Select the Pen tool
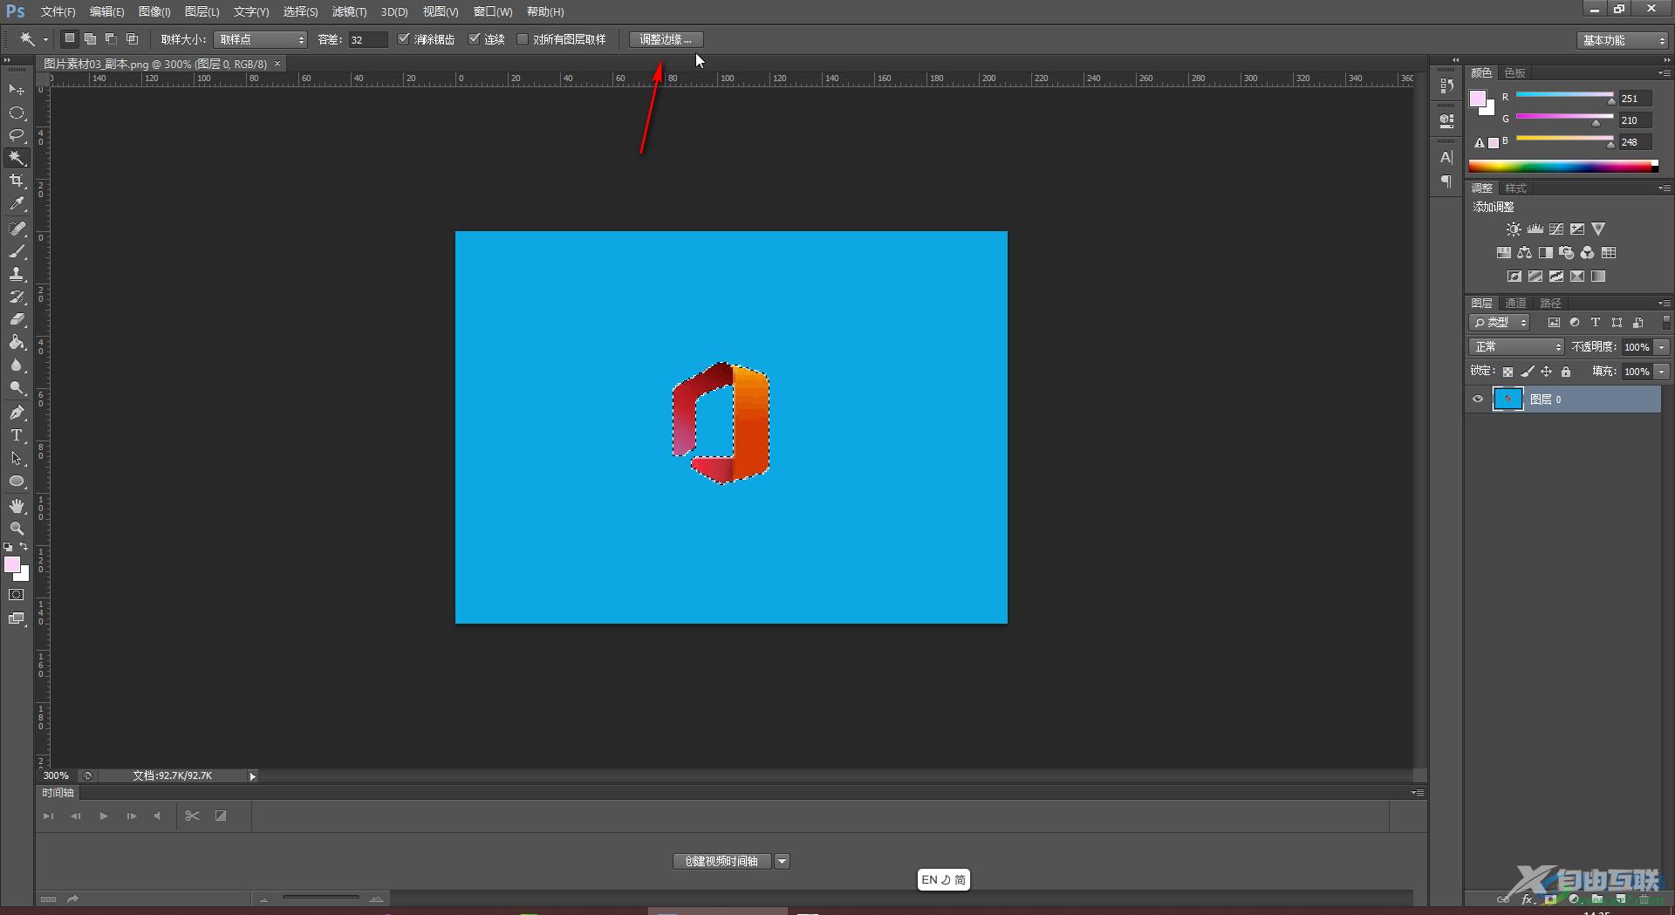This screenshot has width=1675, height=915. click(17, 413)
